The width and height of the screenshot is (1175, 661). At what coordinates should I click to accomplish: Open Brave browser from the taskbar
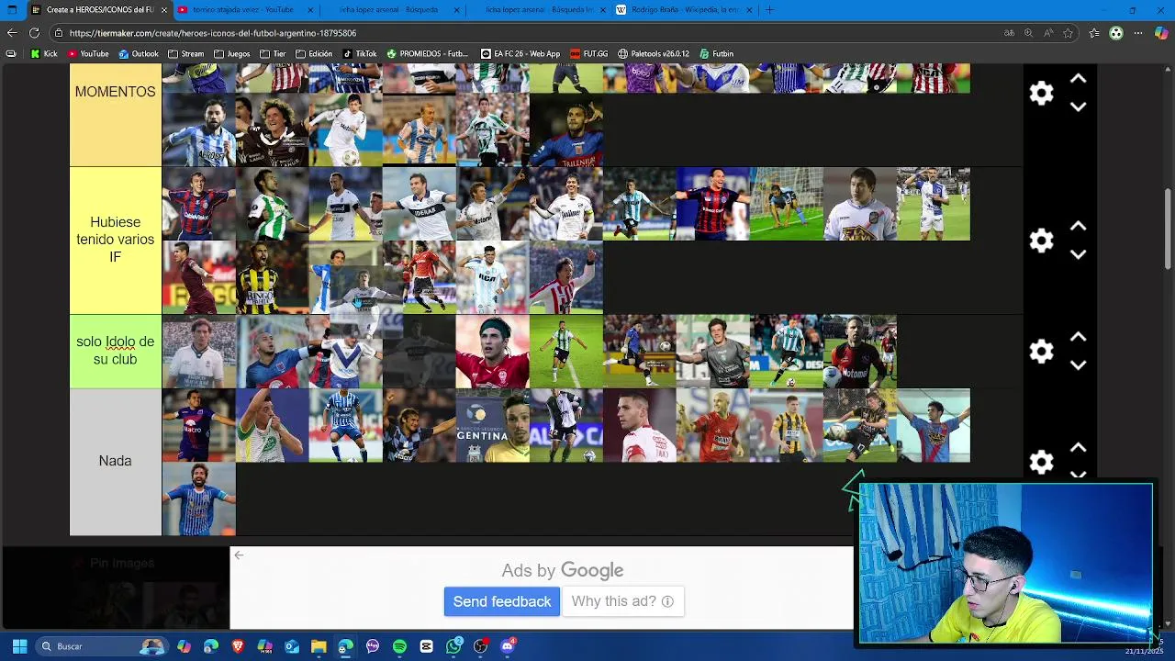(x=238, y=646)
